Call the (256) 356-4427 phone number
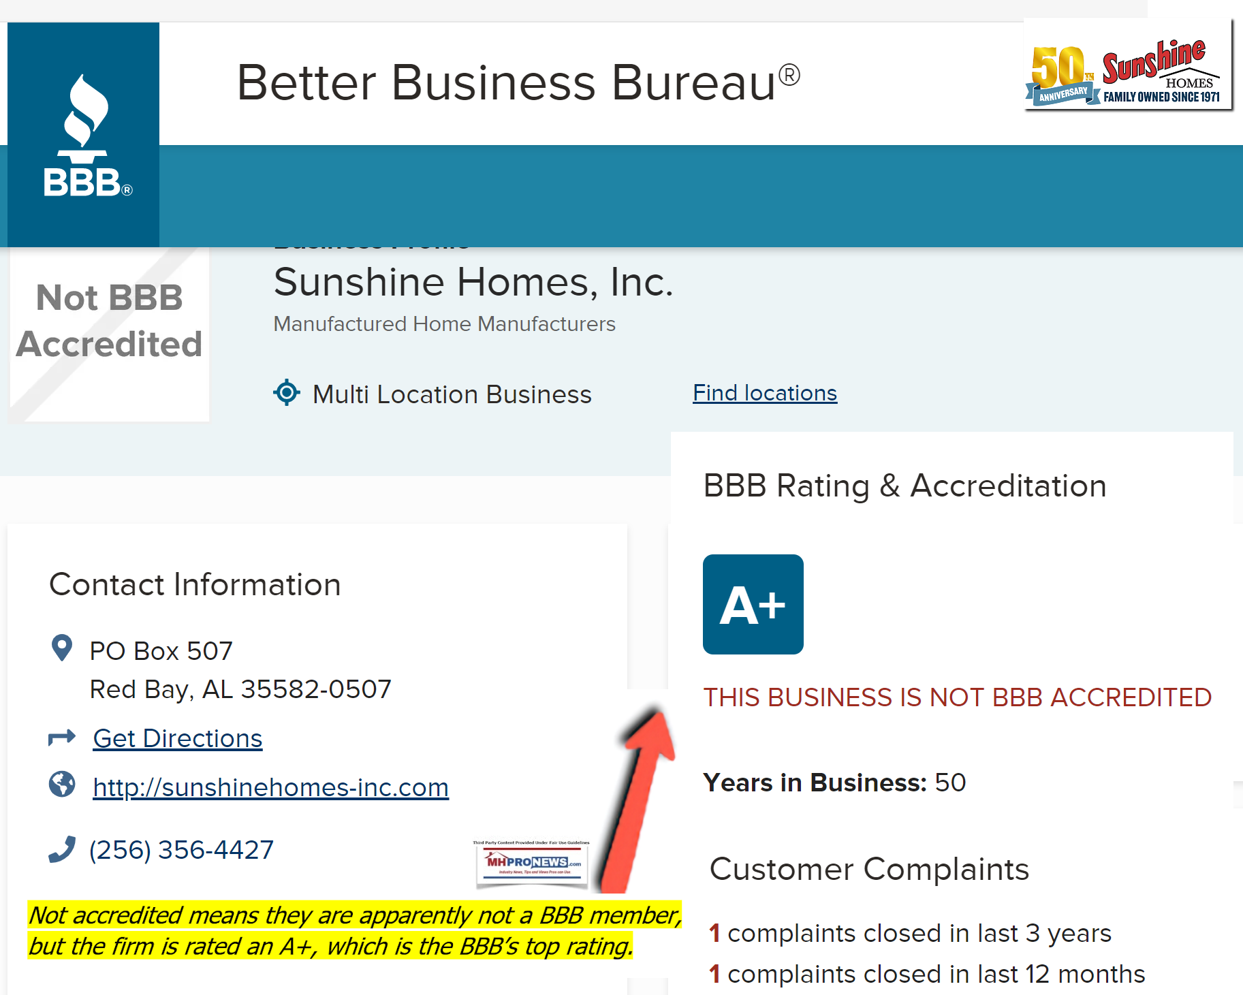 [182, 850]
